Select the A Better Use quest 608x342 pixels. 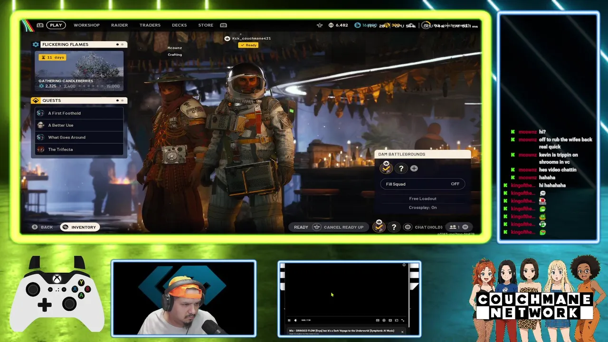pos(79,125)
